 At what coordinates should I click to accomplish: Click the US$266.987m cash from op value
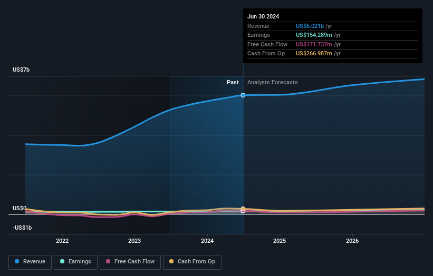click(314, 54)
